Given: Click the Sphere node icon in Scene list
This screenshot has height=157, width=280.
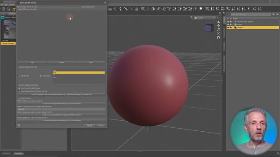Looking at the screenshot, I should pyautogui.click(x=235, y=24).
